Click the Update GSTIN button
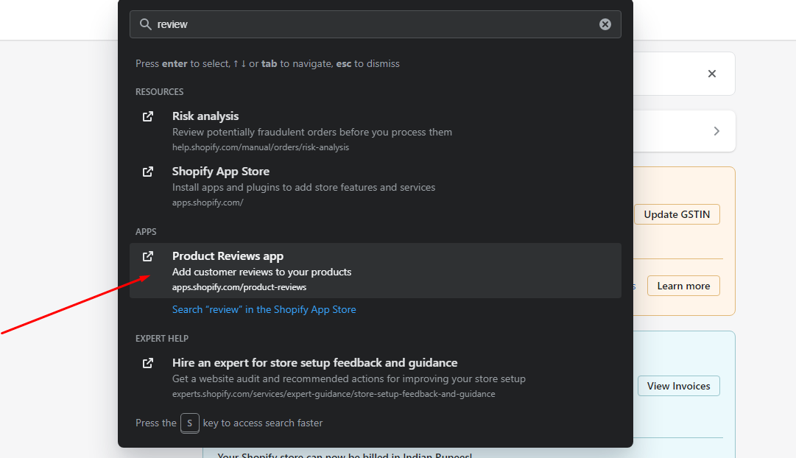The width and height of the screenshot is (796, 458). [677, 214]
